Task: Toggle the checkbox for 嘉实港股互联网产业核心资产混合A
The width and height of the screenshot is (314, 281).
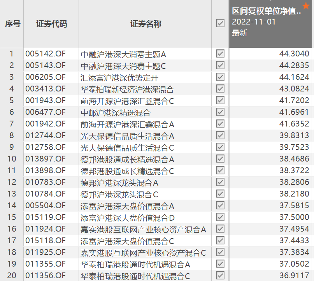Action: click(220, 229)
